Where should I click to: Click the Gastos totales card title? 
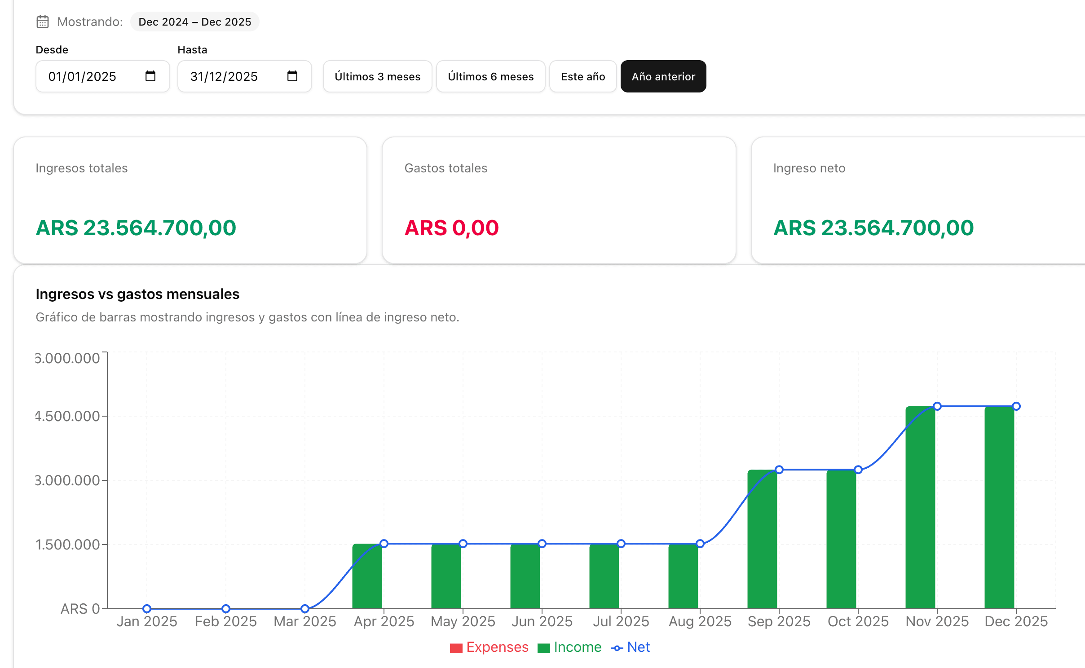[446, 168]
